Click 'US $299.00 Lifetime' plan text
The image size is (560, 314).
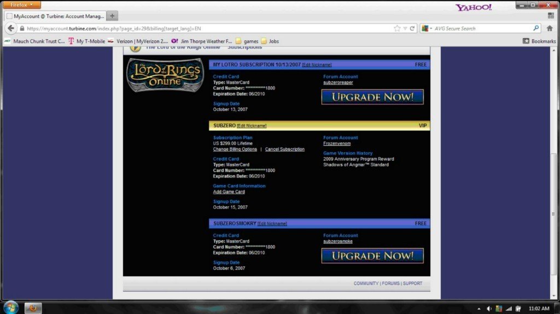click(232, 144)
